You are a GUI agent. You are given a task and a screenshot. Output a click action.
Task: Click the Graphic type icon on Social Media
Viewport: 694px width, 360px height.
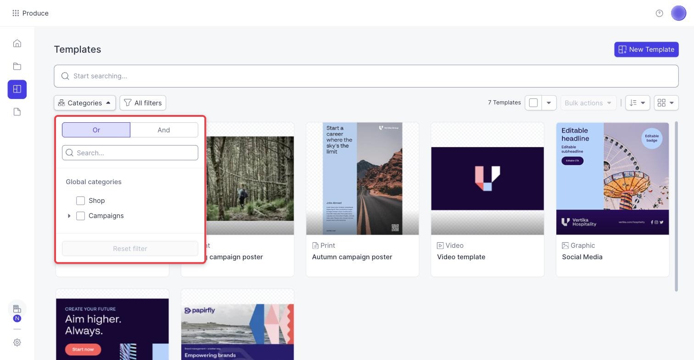click(x=565, y=246)
